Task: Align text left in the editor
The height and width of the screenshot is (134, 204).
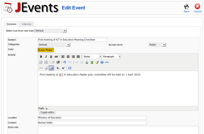Action: click(63, 57)
